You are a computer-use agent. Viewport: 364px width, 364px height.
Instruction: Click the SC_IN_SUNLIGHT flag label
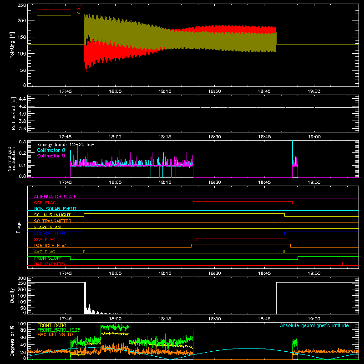[x=52, y=215]
